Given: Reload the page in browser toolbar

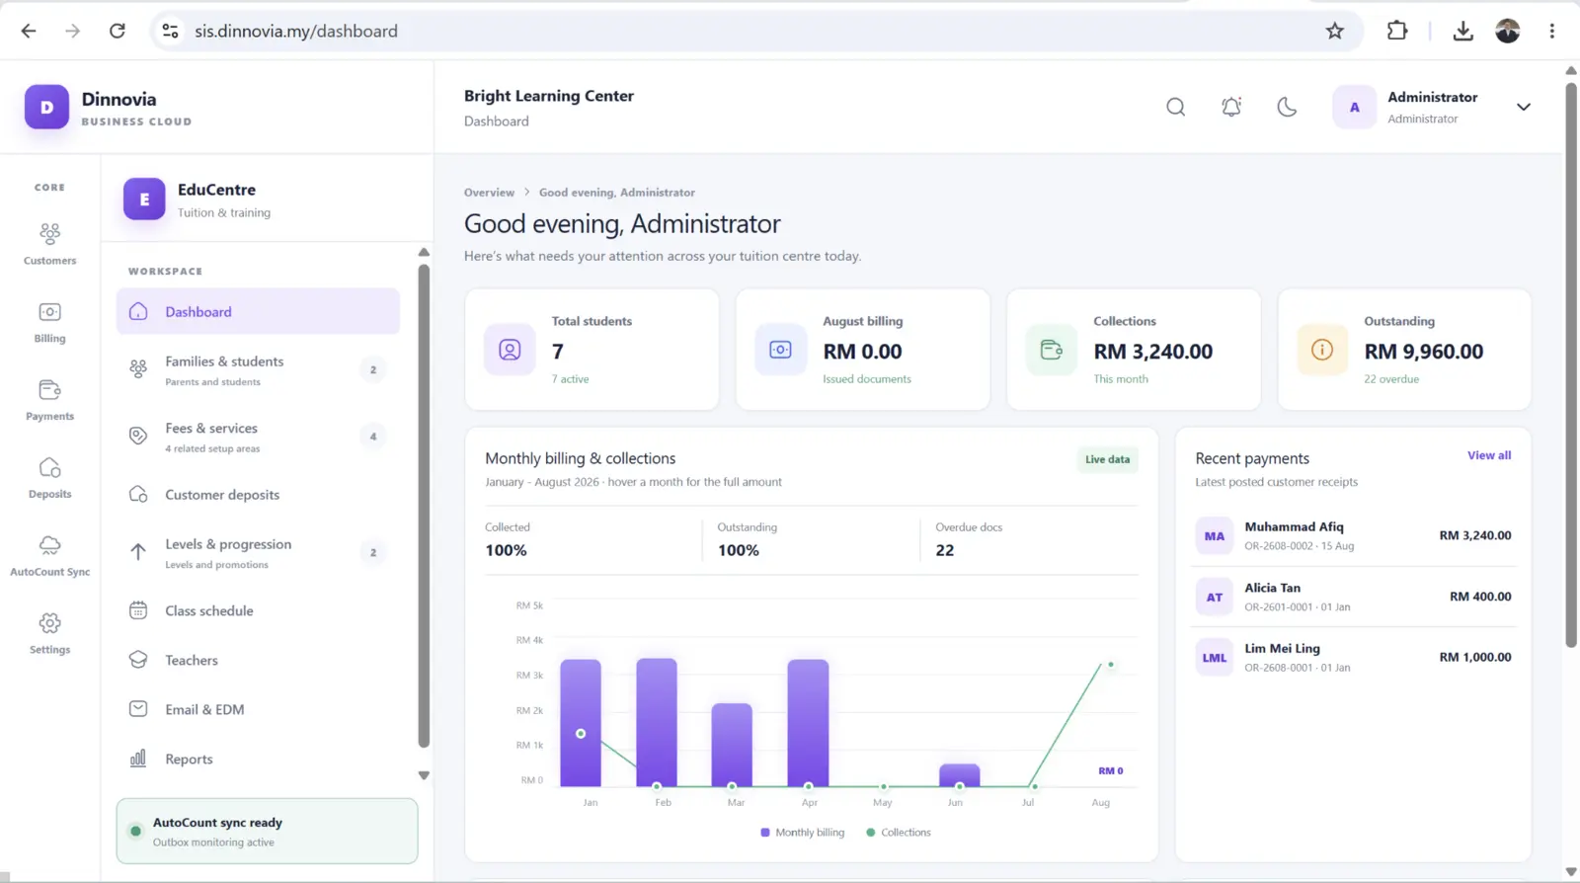Looking at the screenshot, I should 118,31.
